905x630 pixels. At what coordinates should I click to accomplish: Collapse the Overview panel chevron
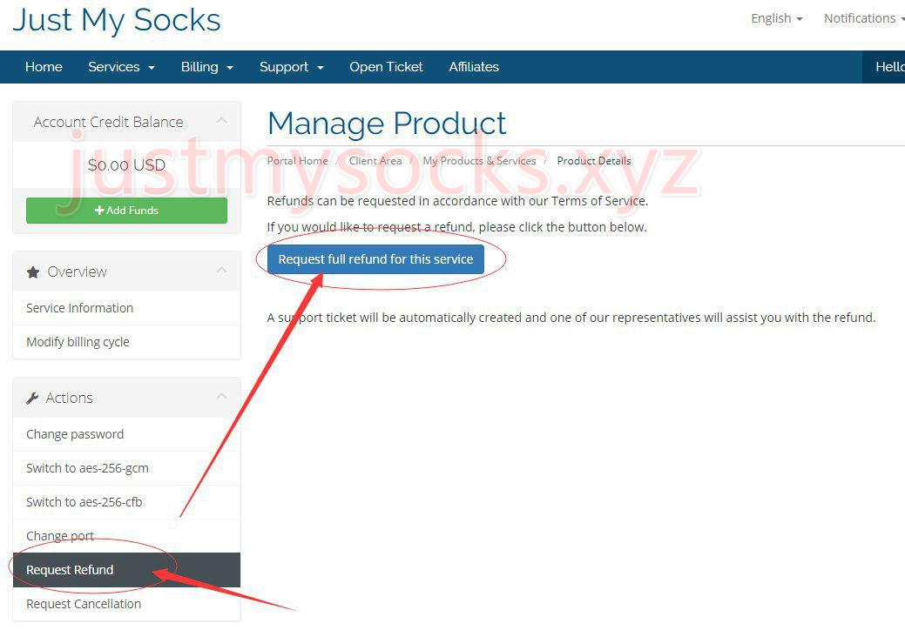click(x=221, y=270)
